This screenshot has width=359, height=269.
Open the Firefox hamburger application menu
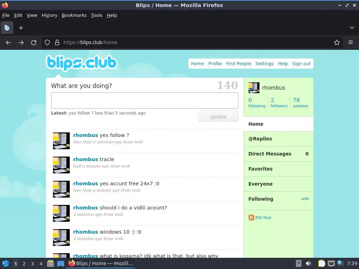(351, 42)
